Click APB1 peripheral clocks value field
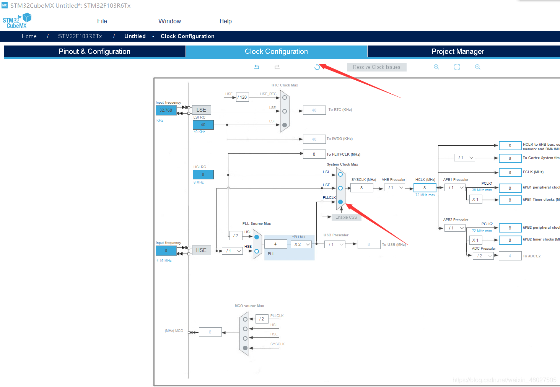Screen dimensions: 560x387 tap(510, 188)
